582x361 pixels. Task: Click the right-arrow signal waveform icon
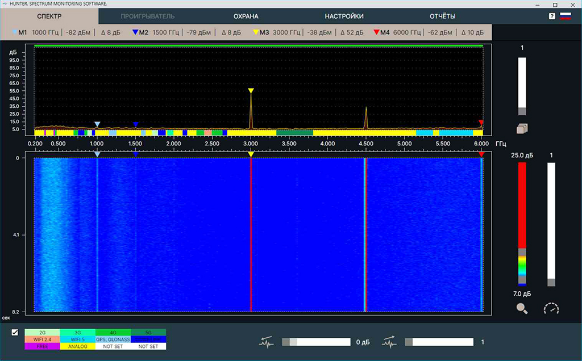(x=389, y=342)
